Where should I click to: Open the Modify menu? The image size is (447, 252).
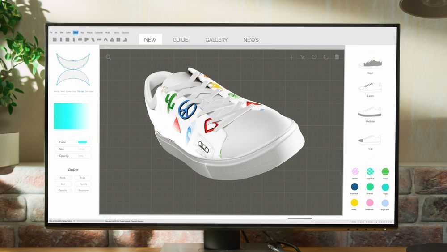coord(108,33)
